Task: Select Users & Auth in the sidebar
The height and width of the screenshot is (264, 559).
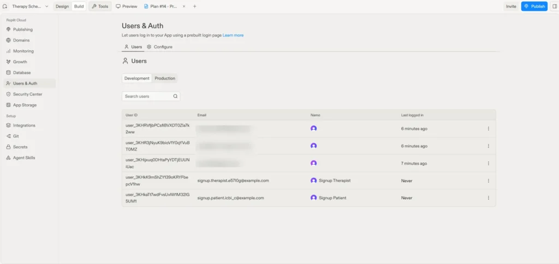Action: 29,83
